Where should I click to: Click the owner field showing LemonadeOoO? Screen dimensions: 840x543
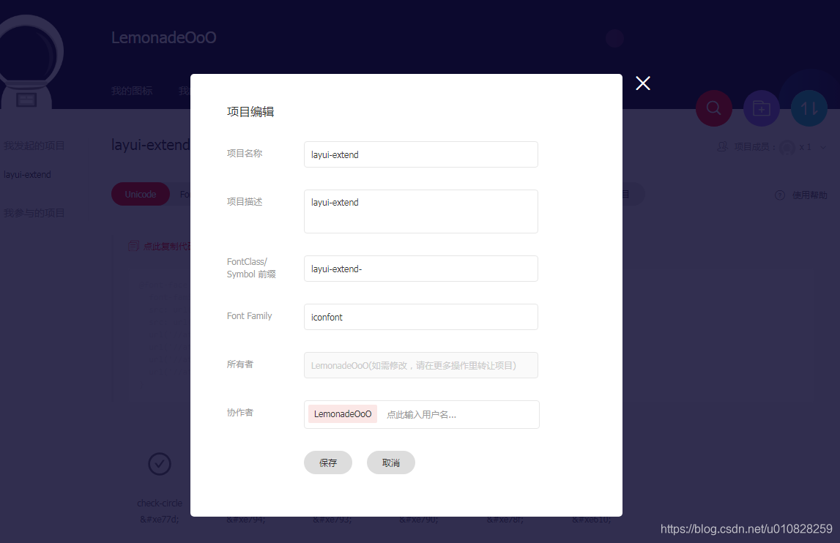pyautogui.click(x=420, y=365)
